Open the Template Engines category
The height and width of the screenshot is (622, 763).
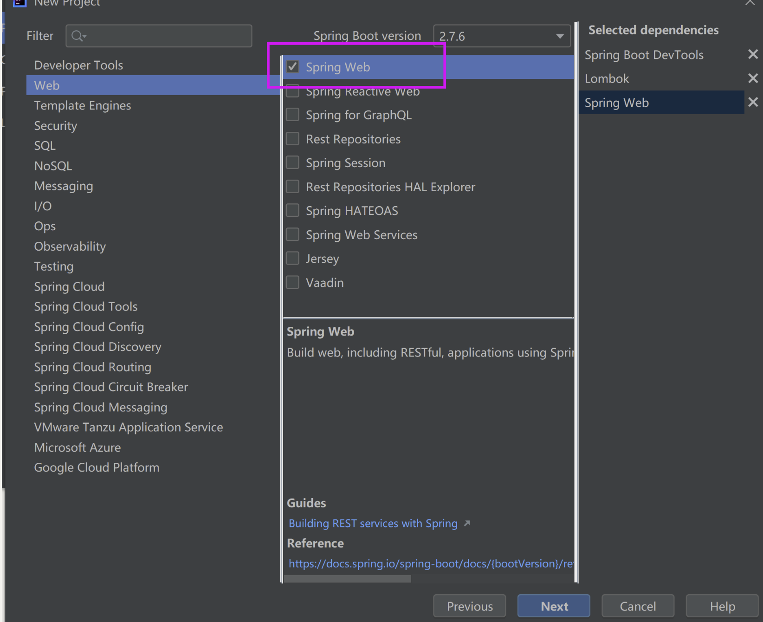tap(83, 105)
